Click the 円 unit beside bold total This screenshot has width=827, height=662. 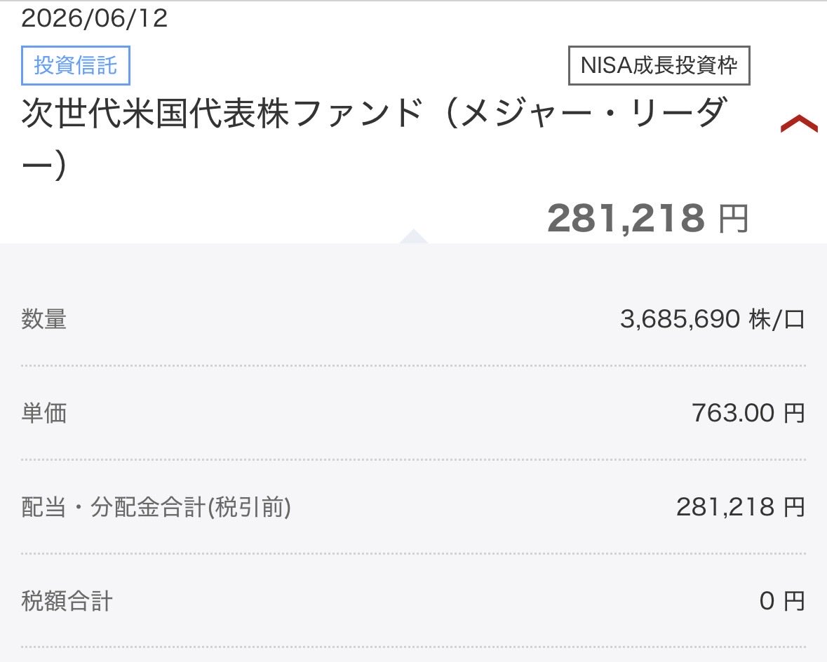tap(734, 219)
